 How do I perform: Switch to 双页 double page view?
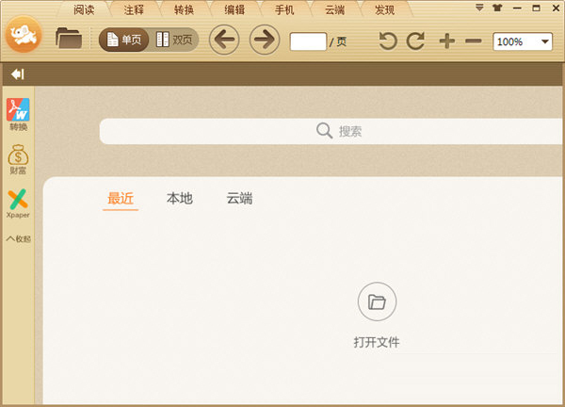(174, 41)
